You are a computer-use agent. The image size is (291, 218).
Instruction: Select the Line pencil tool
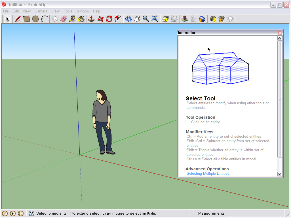18,19
